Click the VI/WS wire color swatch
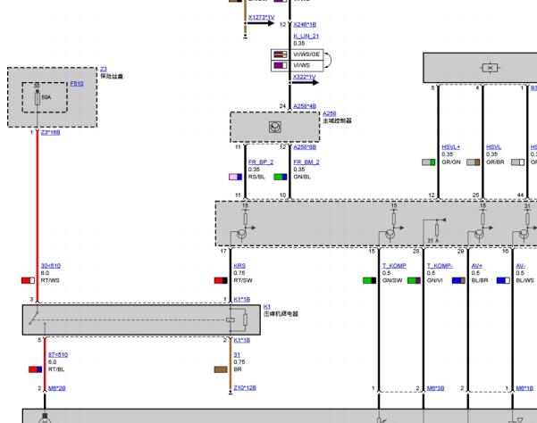 click(x=281, y=65)
